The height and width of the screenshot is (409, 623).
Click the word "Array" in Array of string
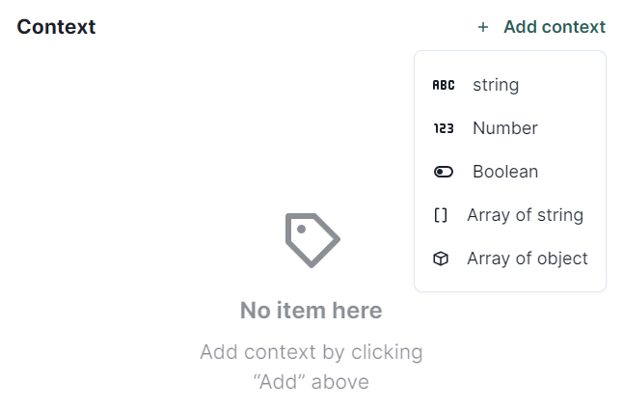coord(488,215)
